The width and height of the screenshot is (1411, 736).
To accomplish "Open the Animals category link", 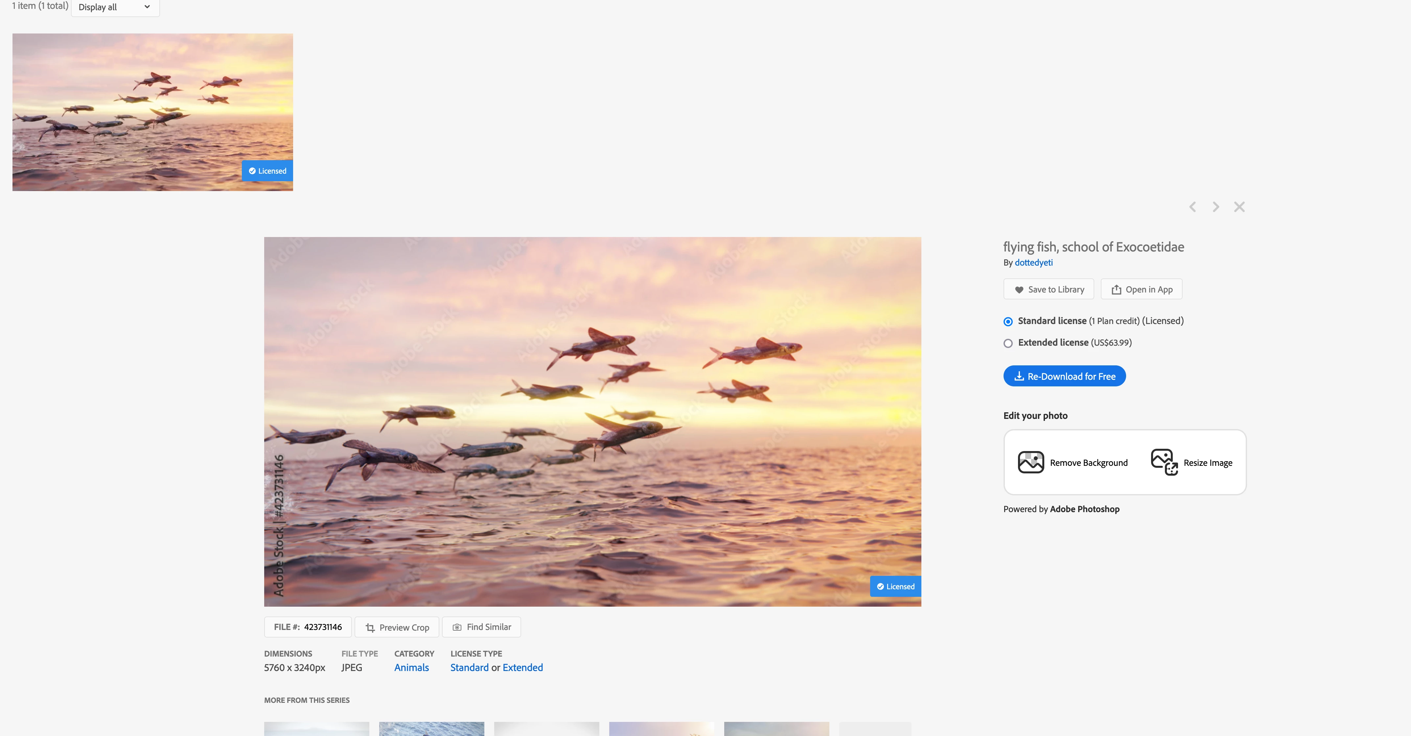I will click(x=411, y=668).
